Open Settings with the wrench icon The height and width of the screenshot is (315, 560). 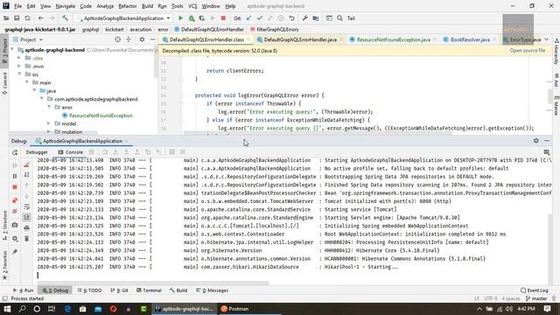click(x=304, y=18)
